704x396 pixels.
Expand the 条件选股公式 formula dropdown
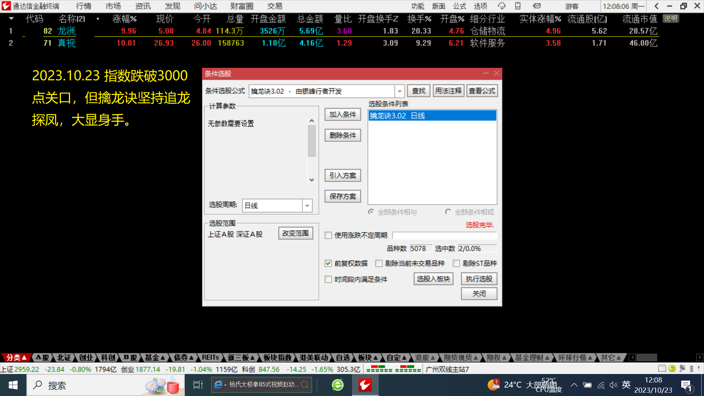point(399,91)
